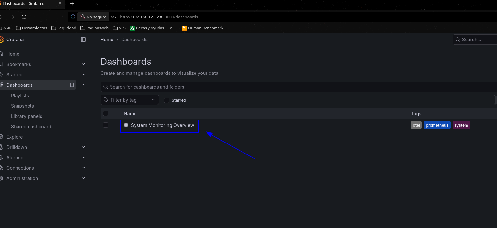Click the key icon in address bar
Image resolution: width=497 pixels, height=228 pixels.
click(114, 17)
